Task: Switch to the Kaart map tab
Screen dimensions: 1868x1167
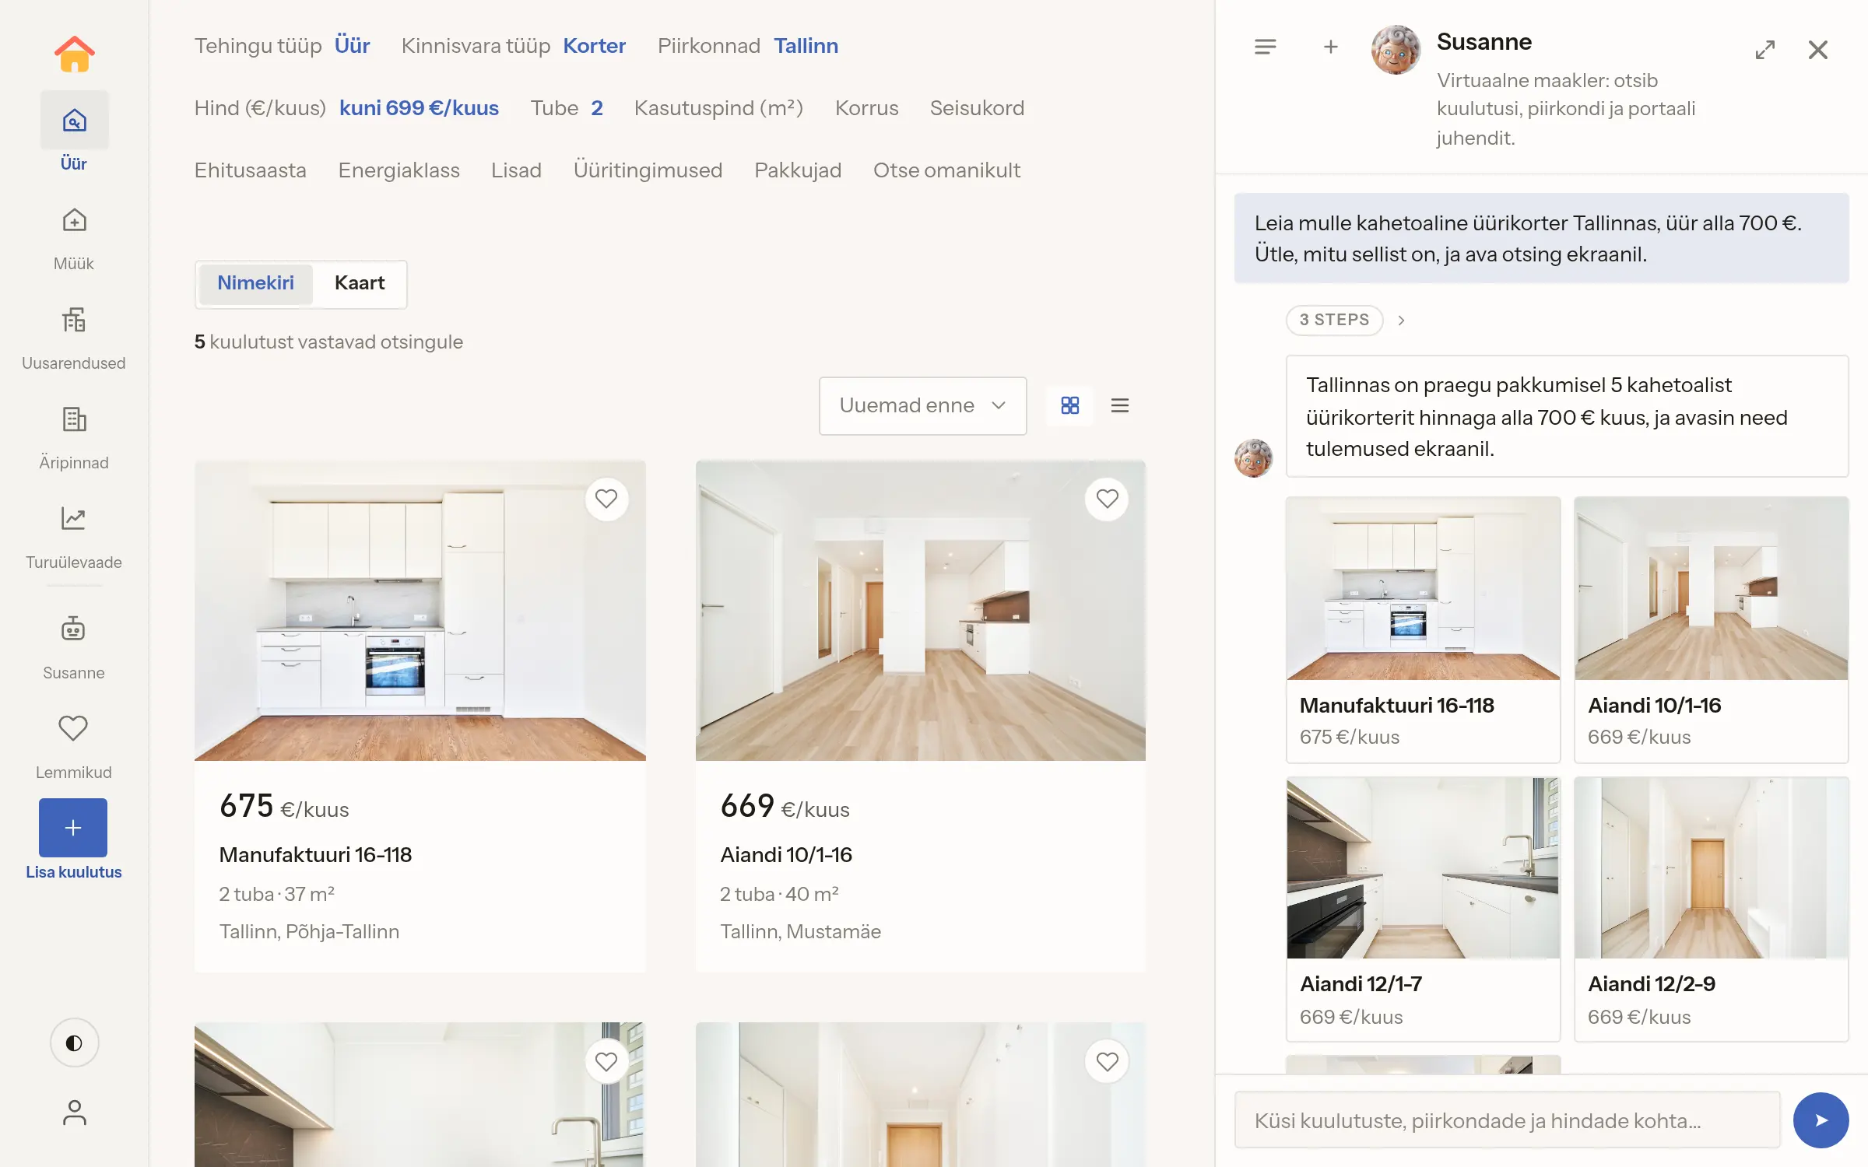Action: click(360, 283)
